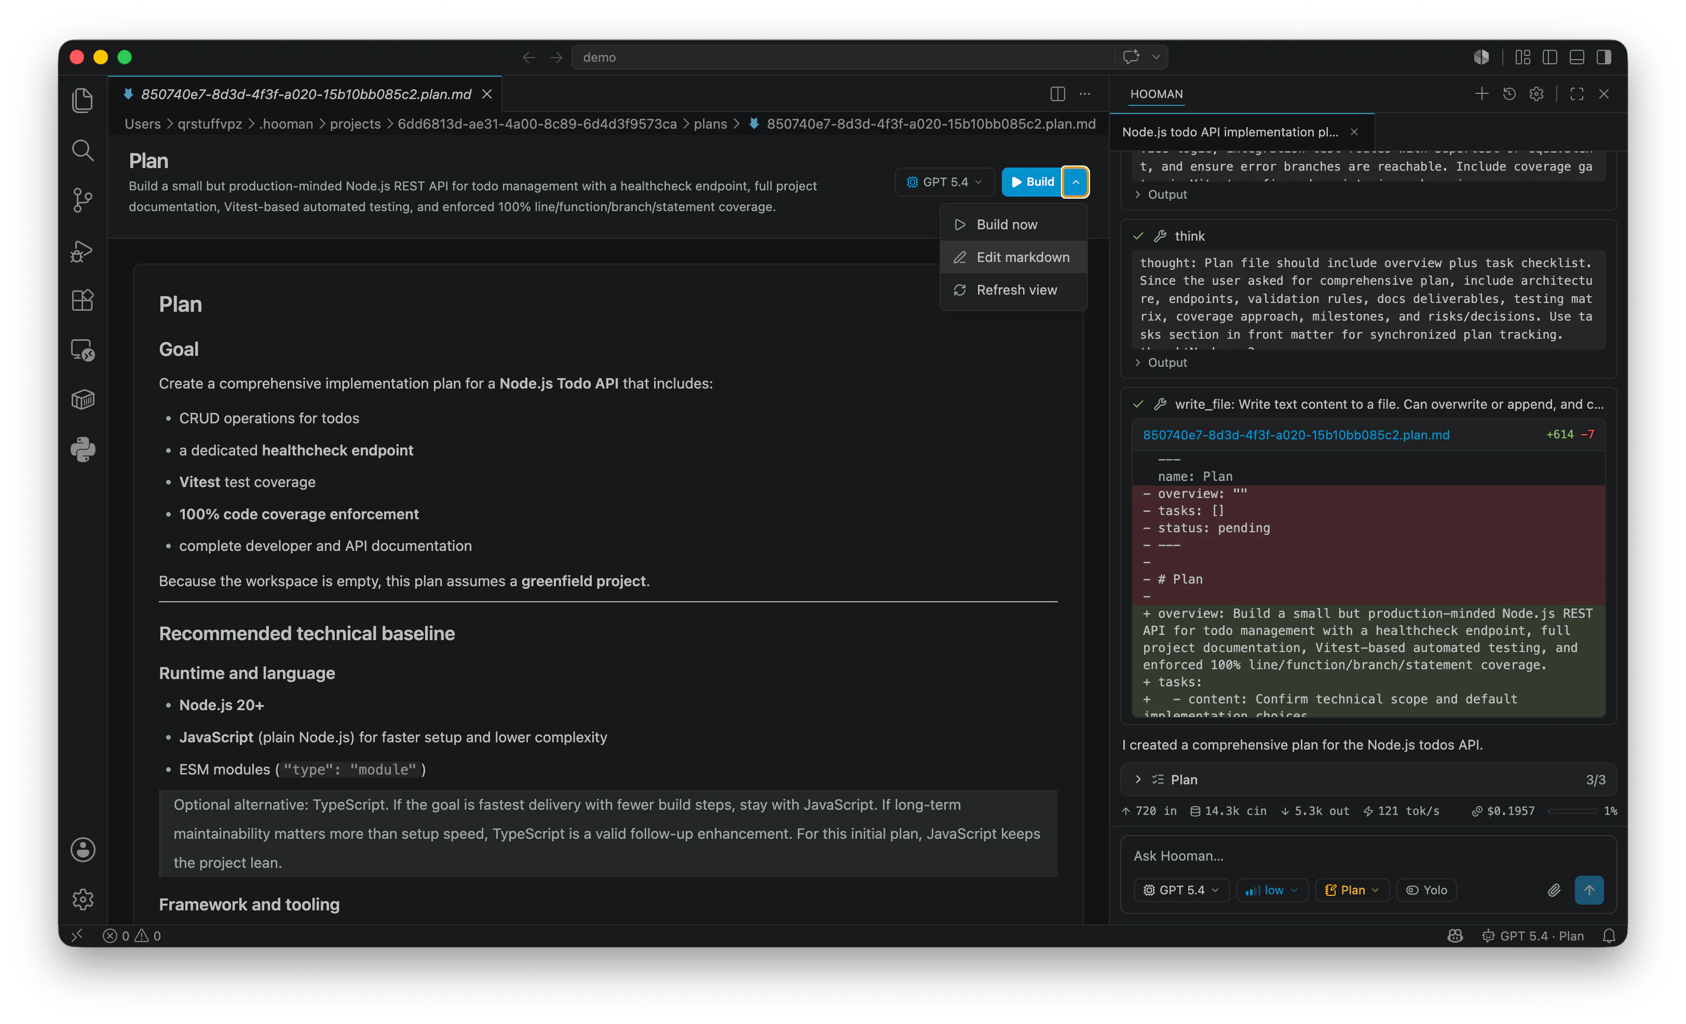Open the editor more actions ellipsis

1085,94
